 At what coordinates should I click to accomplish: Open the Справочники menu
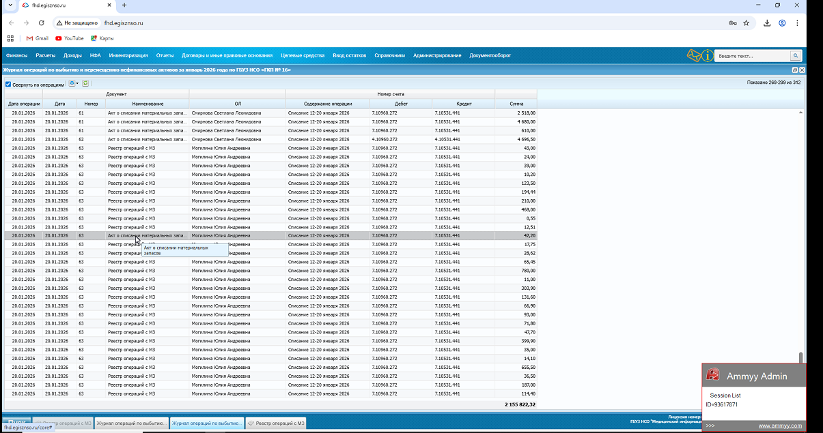tap(390, 55)
